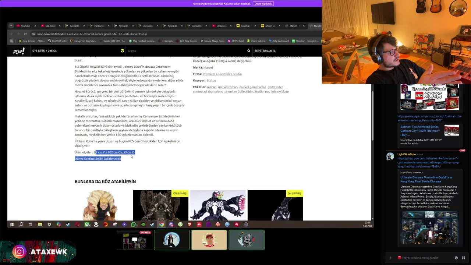Click the Premium Collectibles Studio firm link
The width and height of the screenshot is (471, 265).
coord(222,74)
